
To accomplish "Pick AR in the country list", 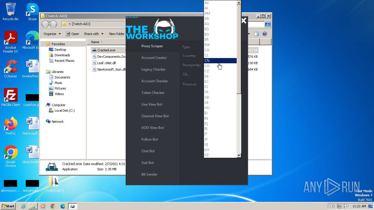I will tap(220, 19).
